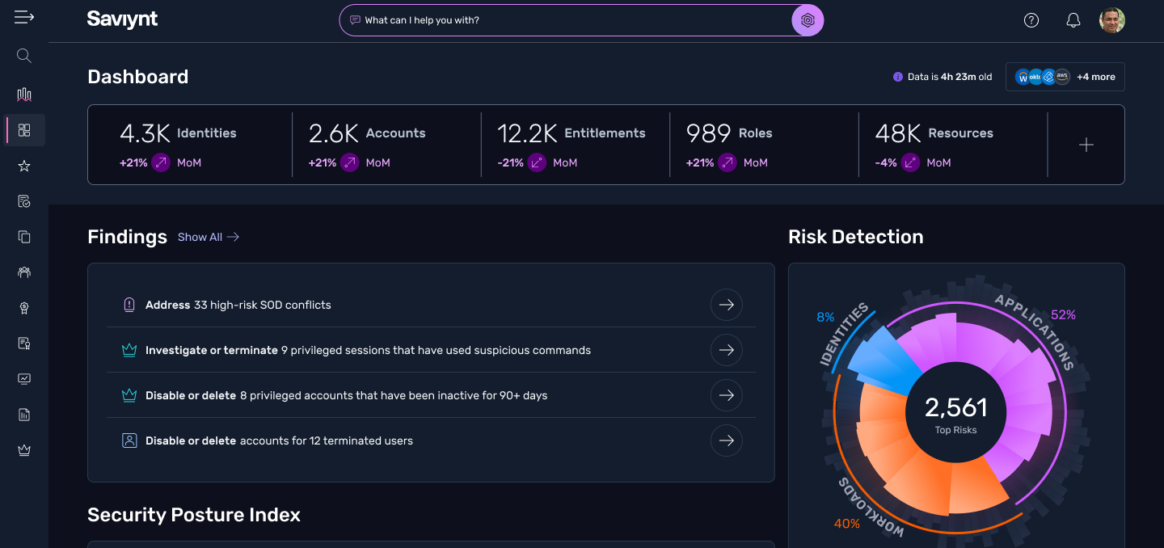Open the bar chart report sidebar icon

[x=24, y=415]
